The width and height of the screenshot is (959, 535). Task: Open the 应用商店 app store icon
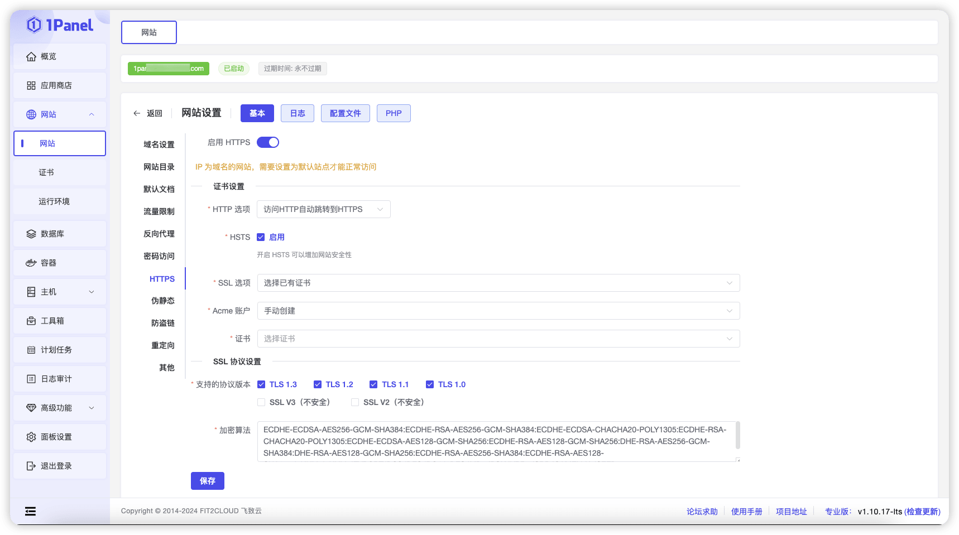pyautogui.click(x=32, y=85)
